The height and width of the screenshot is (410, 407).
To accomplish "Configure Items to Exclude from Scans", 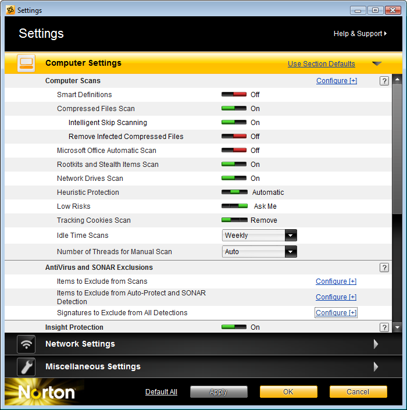I will pyautogui.click(x=336, y=281).
